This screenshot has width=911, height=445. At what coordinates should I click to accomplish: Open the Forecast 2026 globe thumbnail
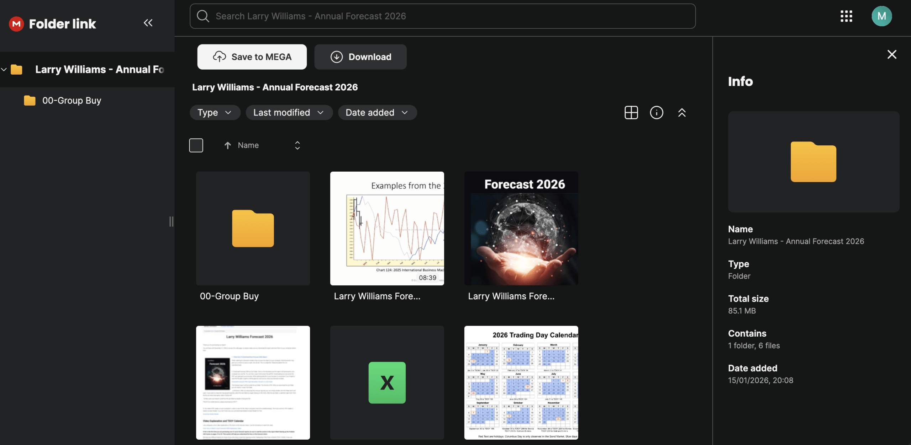521,229
